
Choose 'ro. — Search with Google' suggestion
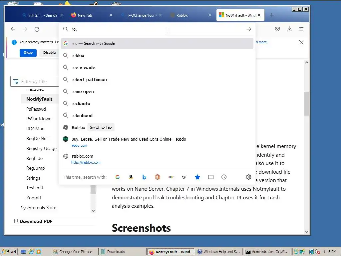157,43
